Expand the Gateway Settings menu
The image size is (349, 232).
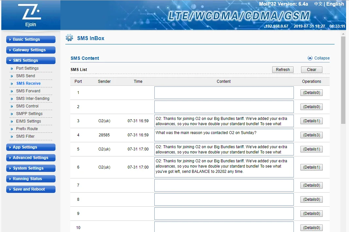[31, 50]
